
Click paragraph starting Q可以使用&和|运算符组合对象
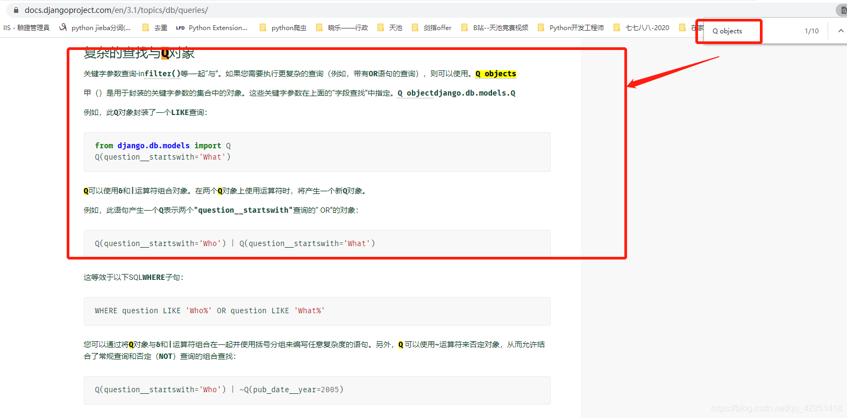point(226,191)
